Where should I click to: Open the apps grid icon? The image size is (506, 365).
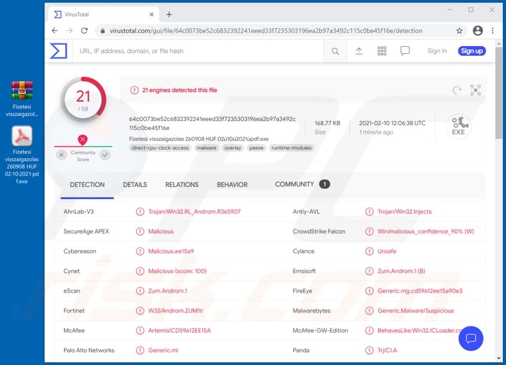point(382,51)
